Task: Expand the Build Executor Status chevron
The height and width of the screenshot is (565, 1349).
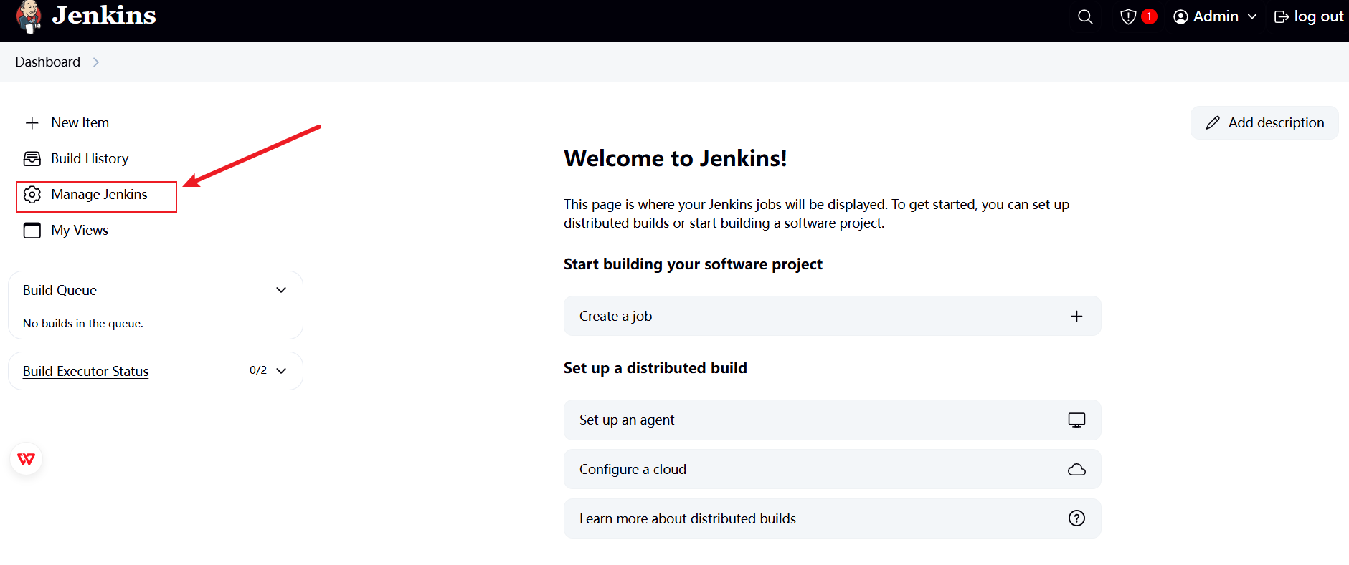Action: click(281, 371)
